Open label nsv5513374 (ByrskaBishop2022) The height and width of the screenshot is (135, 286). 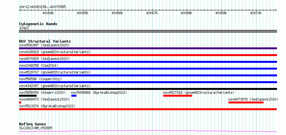pos(47,106)
